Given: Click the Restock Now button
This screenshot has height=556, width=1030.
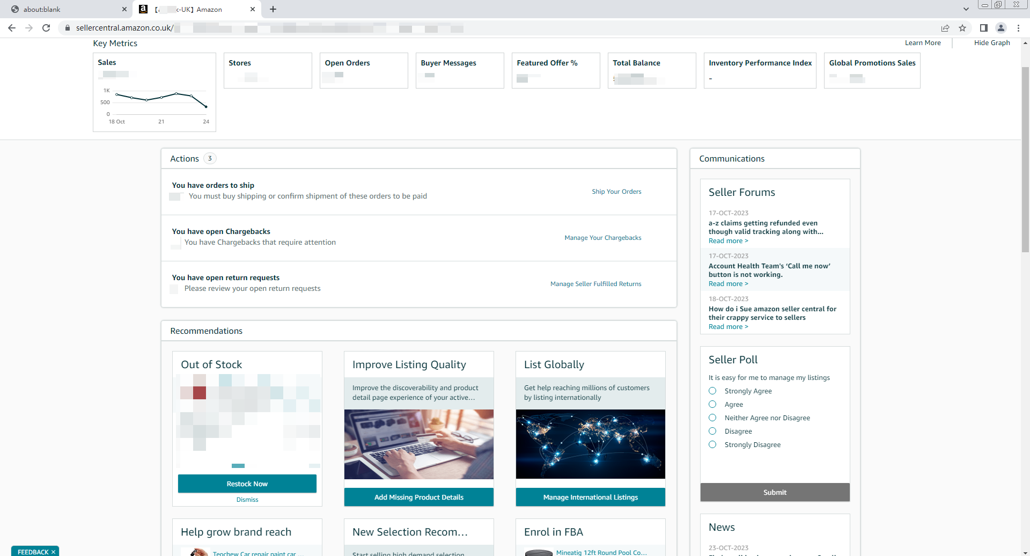Looking at the screenshot, I should 247,484.
